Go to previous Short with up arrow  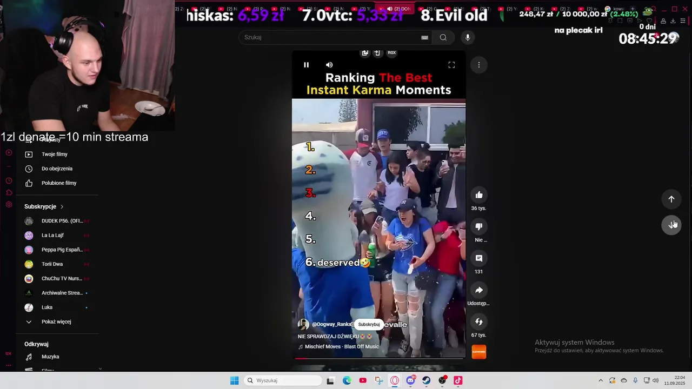pos(671,199)
